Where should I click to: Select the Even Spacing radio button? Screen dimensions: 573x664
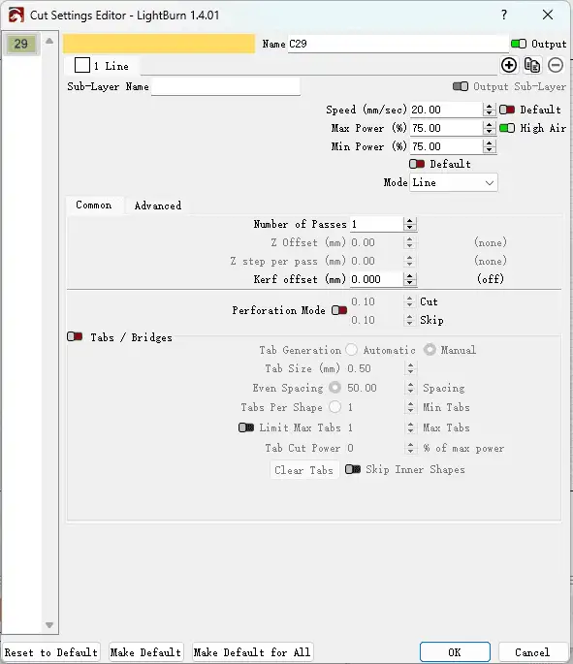(334, 388)
